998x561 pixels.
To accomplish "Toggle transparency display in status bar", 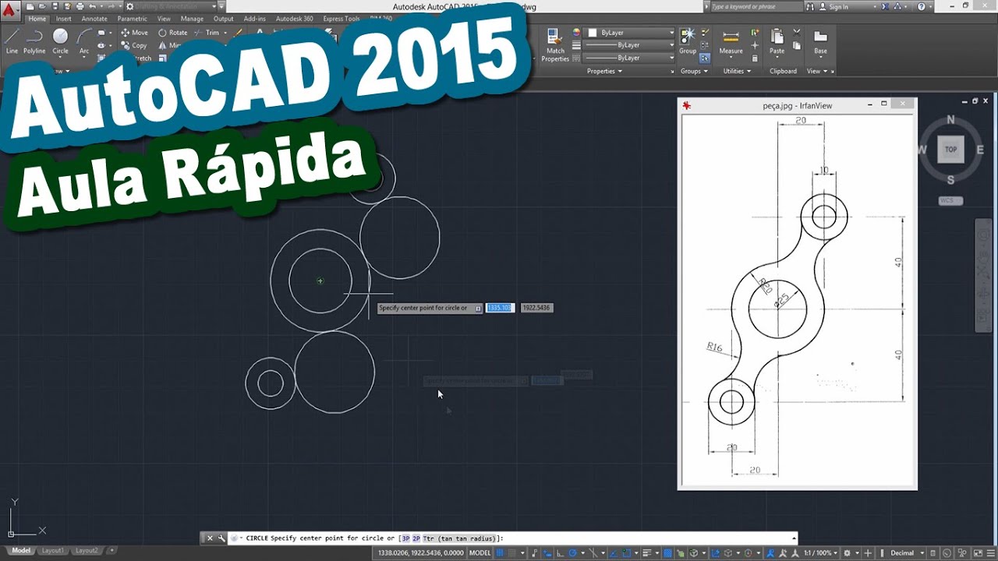I will click(x=667, y=553).
